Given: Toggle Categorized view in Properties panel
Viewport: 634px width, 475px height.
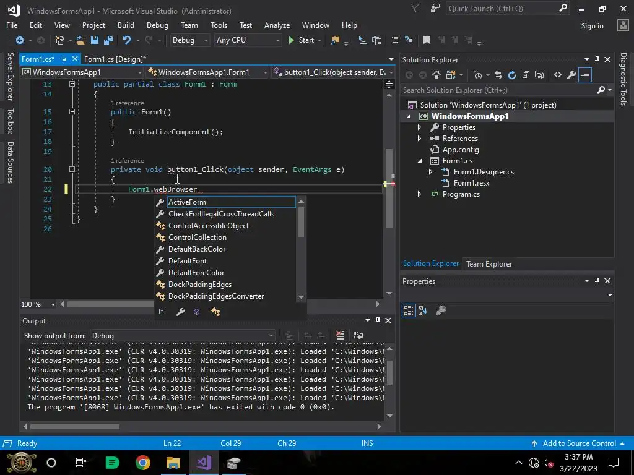Looking at the screenshot, I should tap(409, 310).
